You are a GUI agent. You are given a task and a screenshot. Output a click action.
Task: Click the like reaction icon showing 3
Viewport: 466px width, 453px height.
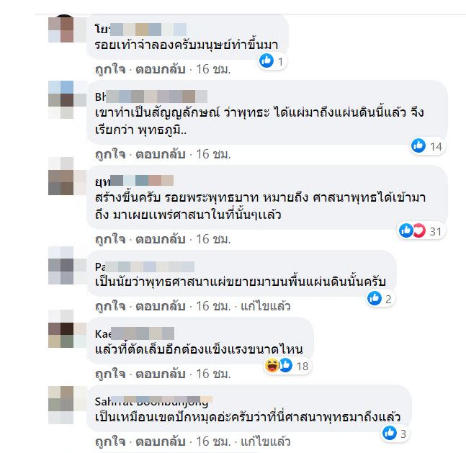390,433
